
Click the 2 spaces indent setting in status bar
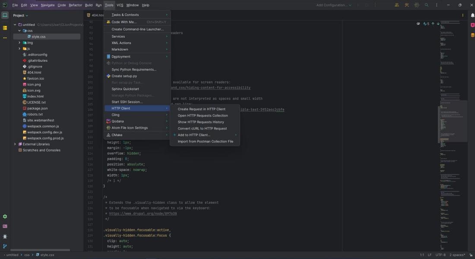tap(457, 255)
